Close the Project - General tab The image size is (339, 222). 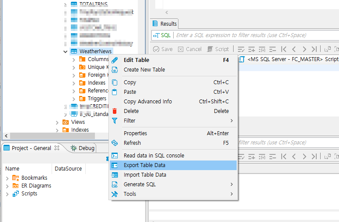point(57,148)
